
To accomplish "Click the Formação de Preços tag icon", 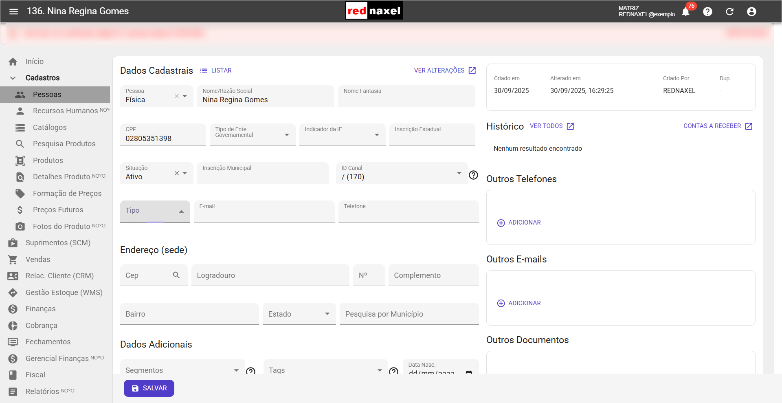I will click(20, 194).
